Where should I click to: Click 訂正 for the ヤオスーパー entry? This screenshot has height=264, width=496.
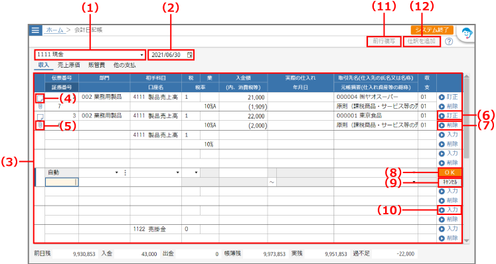449,97
